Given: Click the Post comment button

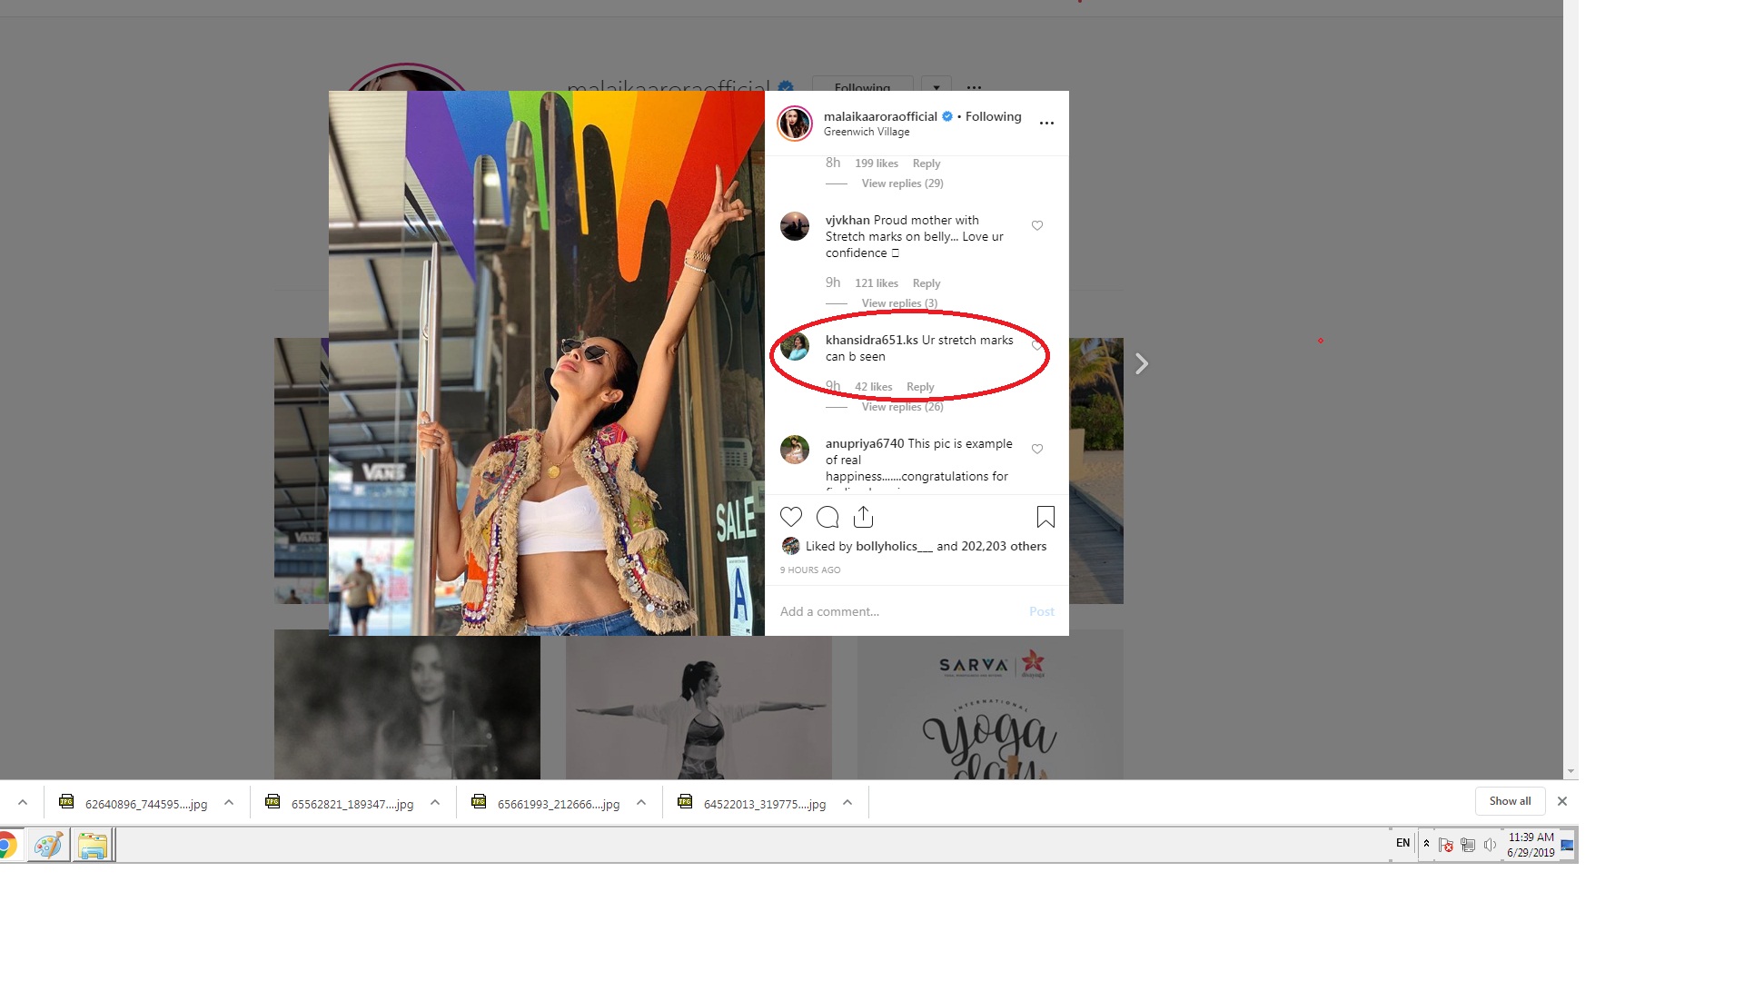Looking at the screenshot, I should coord(1042,611).
